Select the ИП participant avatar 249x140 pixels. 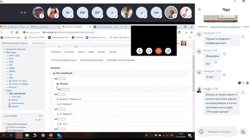[x=97, y=12]
